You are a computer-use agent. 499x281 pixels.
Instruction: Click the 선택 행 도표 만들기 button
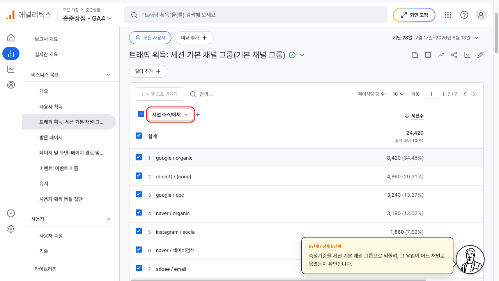click(159, 94)
